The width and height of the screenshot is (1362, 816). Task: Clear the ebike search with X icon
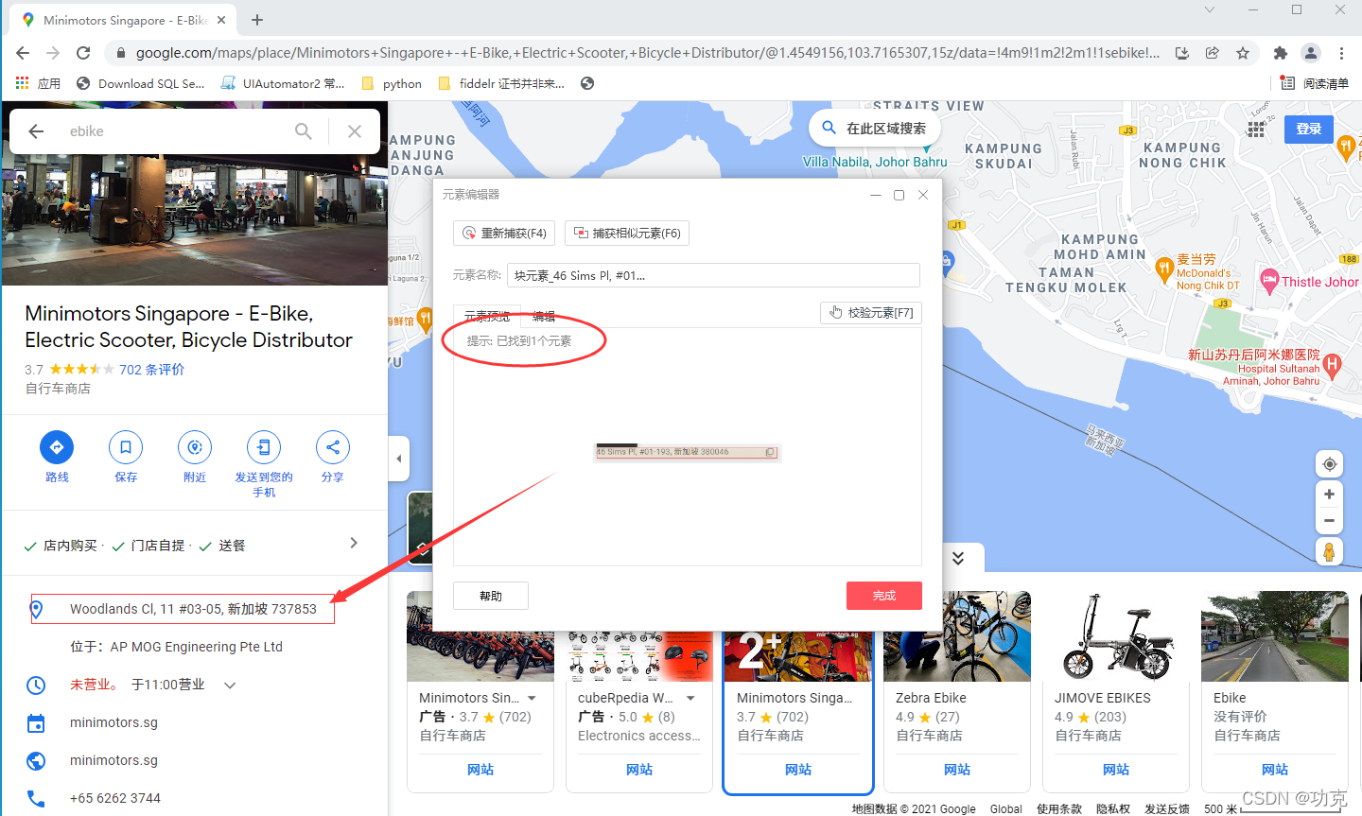pos(355,131)
